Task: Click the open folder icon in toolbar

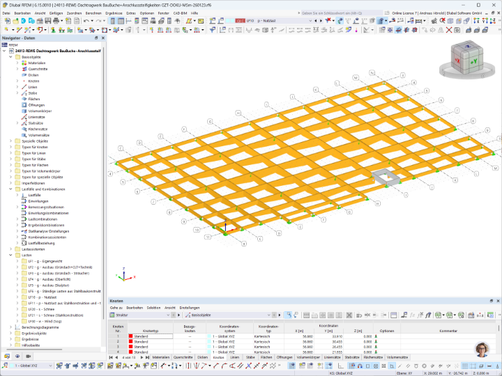Action: click(x=15, y=21)
